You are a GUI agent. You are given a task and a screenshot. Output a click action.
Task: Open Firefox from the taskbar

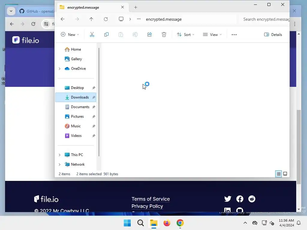167,223
